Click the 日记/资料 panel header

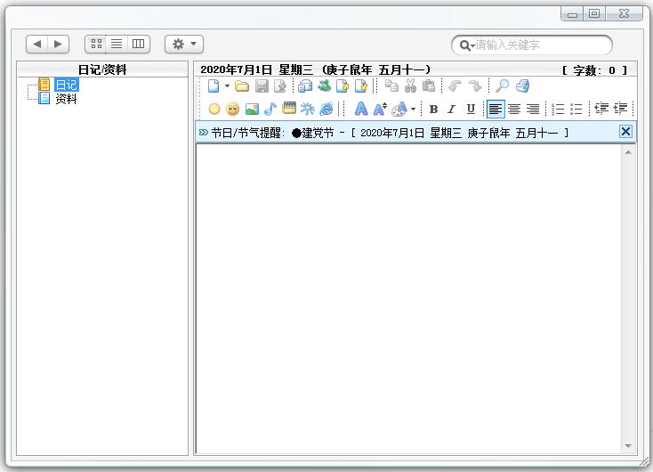[102, 69]
